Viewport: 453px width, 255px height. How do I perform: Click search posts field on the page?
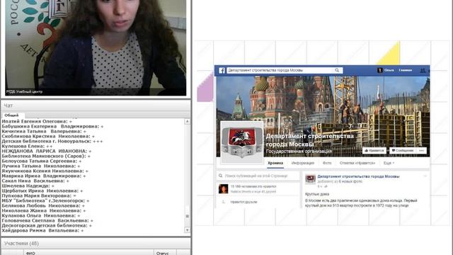tap(258, 176)
